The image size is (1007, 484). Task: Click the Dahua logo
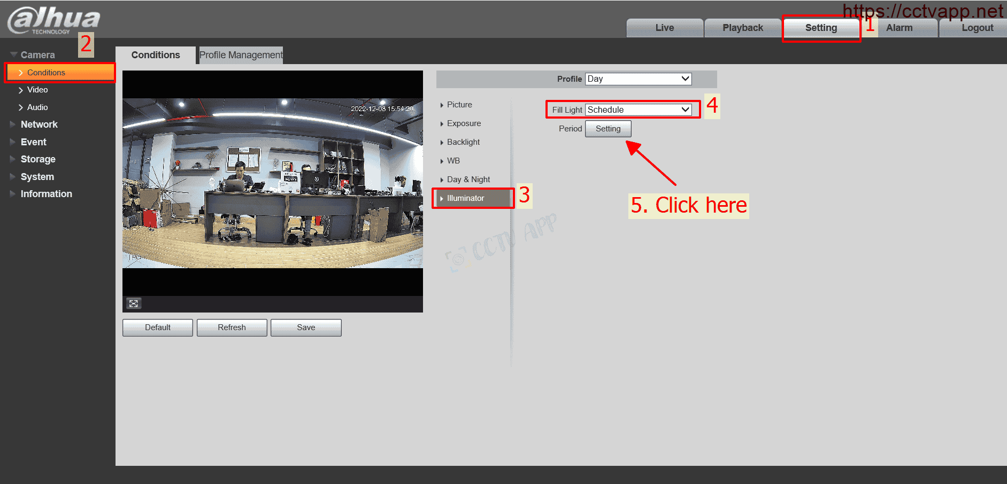(x=53, y=20)
